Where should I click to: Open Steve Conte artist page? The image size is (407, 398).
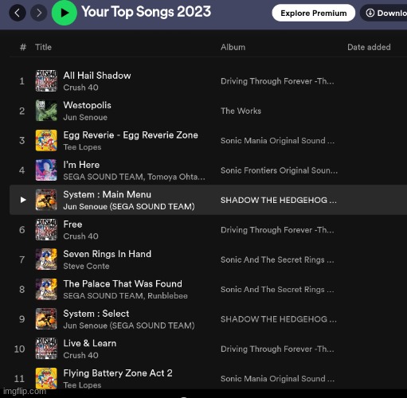click(x=86, y=266)
